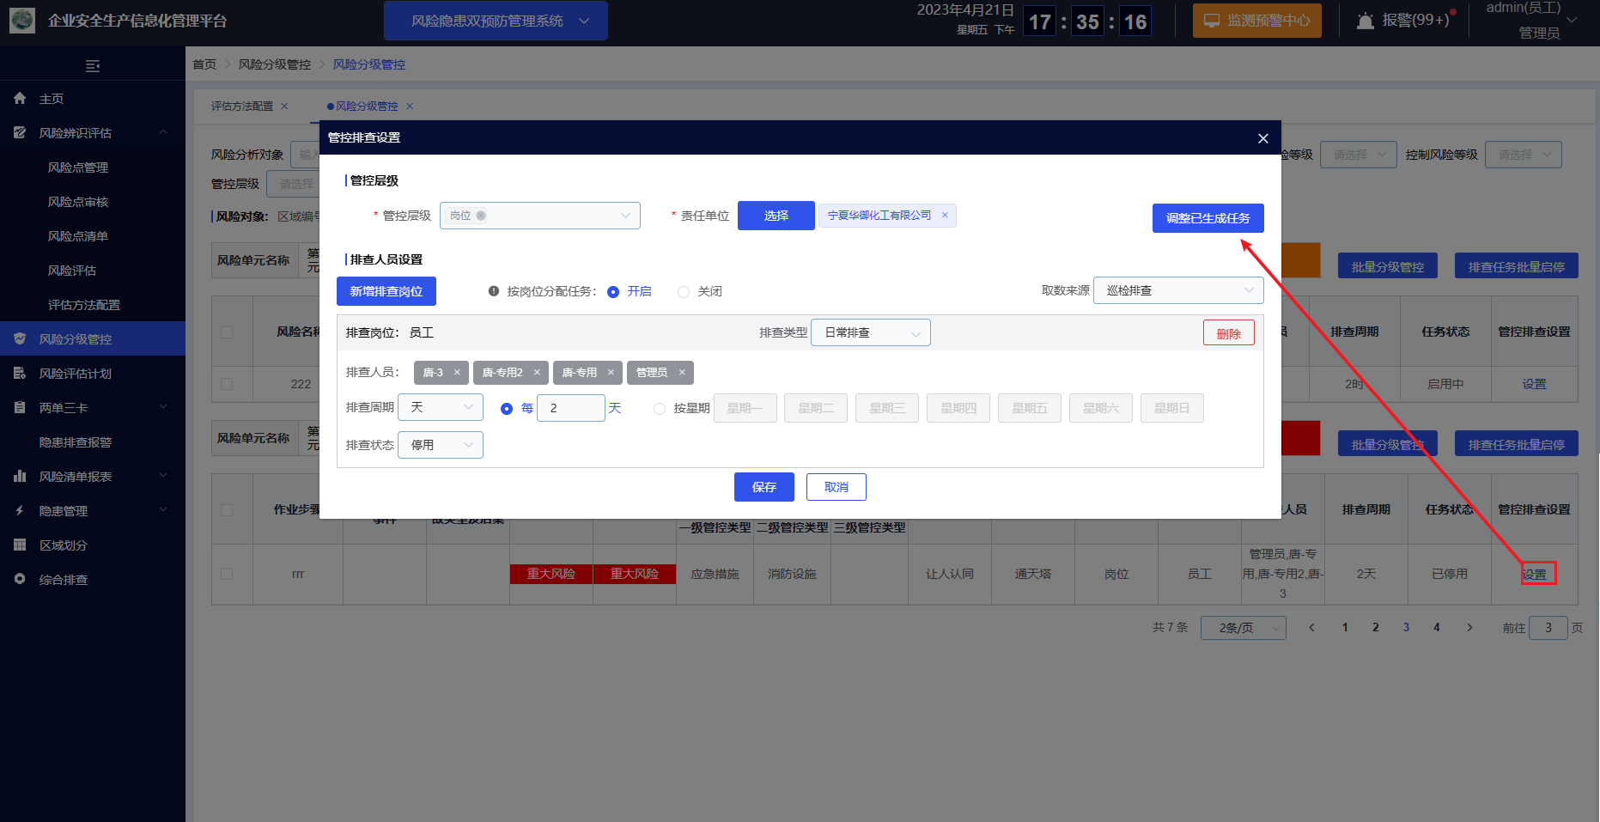Viewport: 1600px width, 822px height.
Task: Remove the 管理员 inspector tag
Action: tap(682, 373)
